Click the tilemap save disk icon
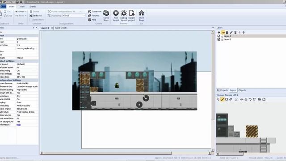This screenshot has width=286, height=161. point(264,99)
